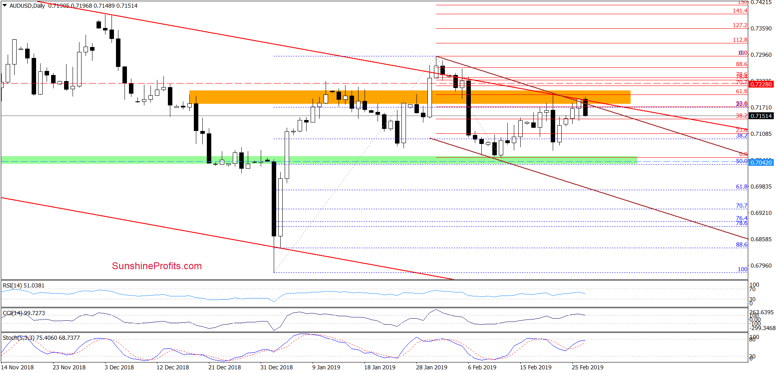
Task: Click the 0.72960 price axis label
Action: coord(761,55)
